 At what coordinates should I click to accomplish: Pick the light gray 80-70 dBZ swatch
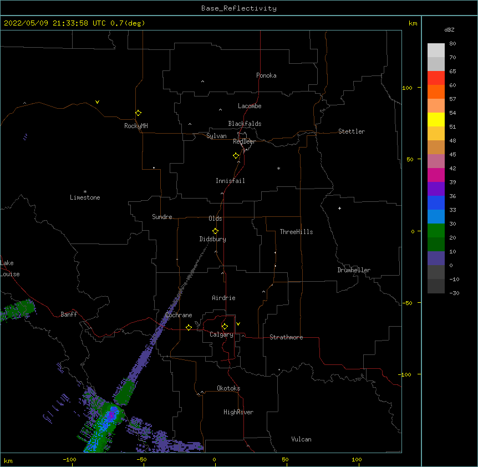pos(436,50)
